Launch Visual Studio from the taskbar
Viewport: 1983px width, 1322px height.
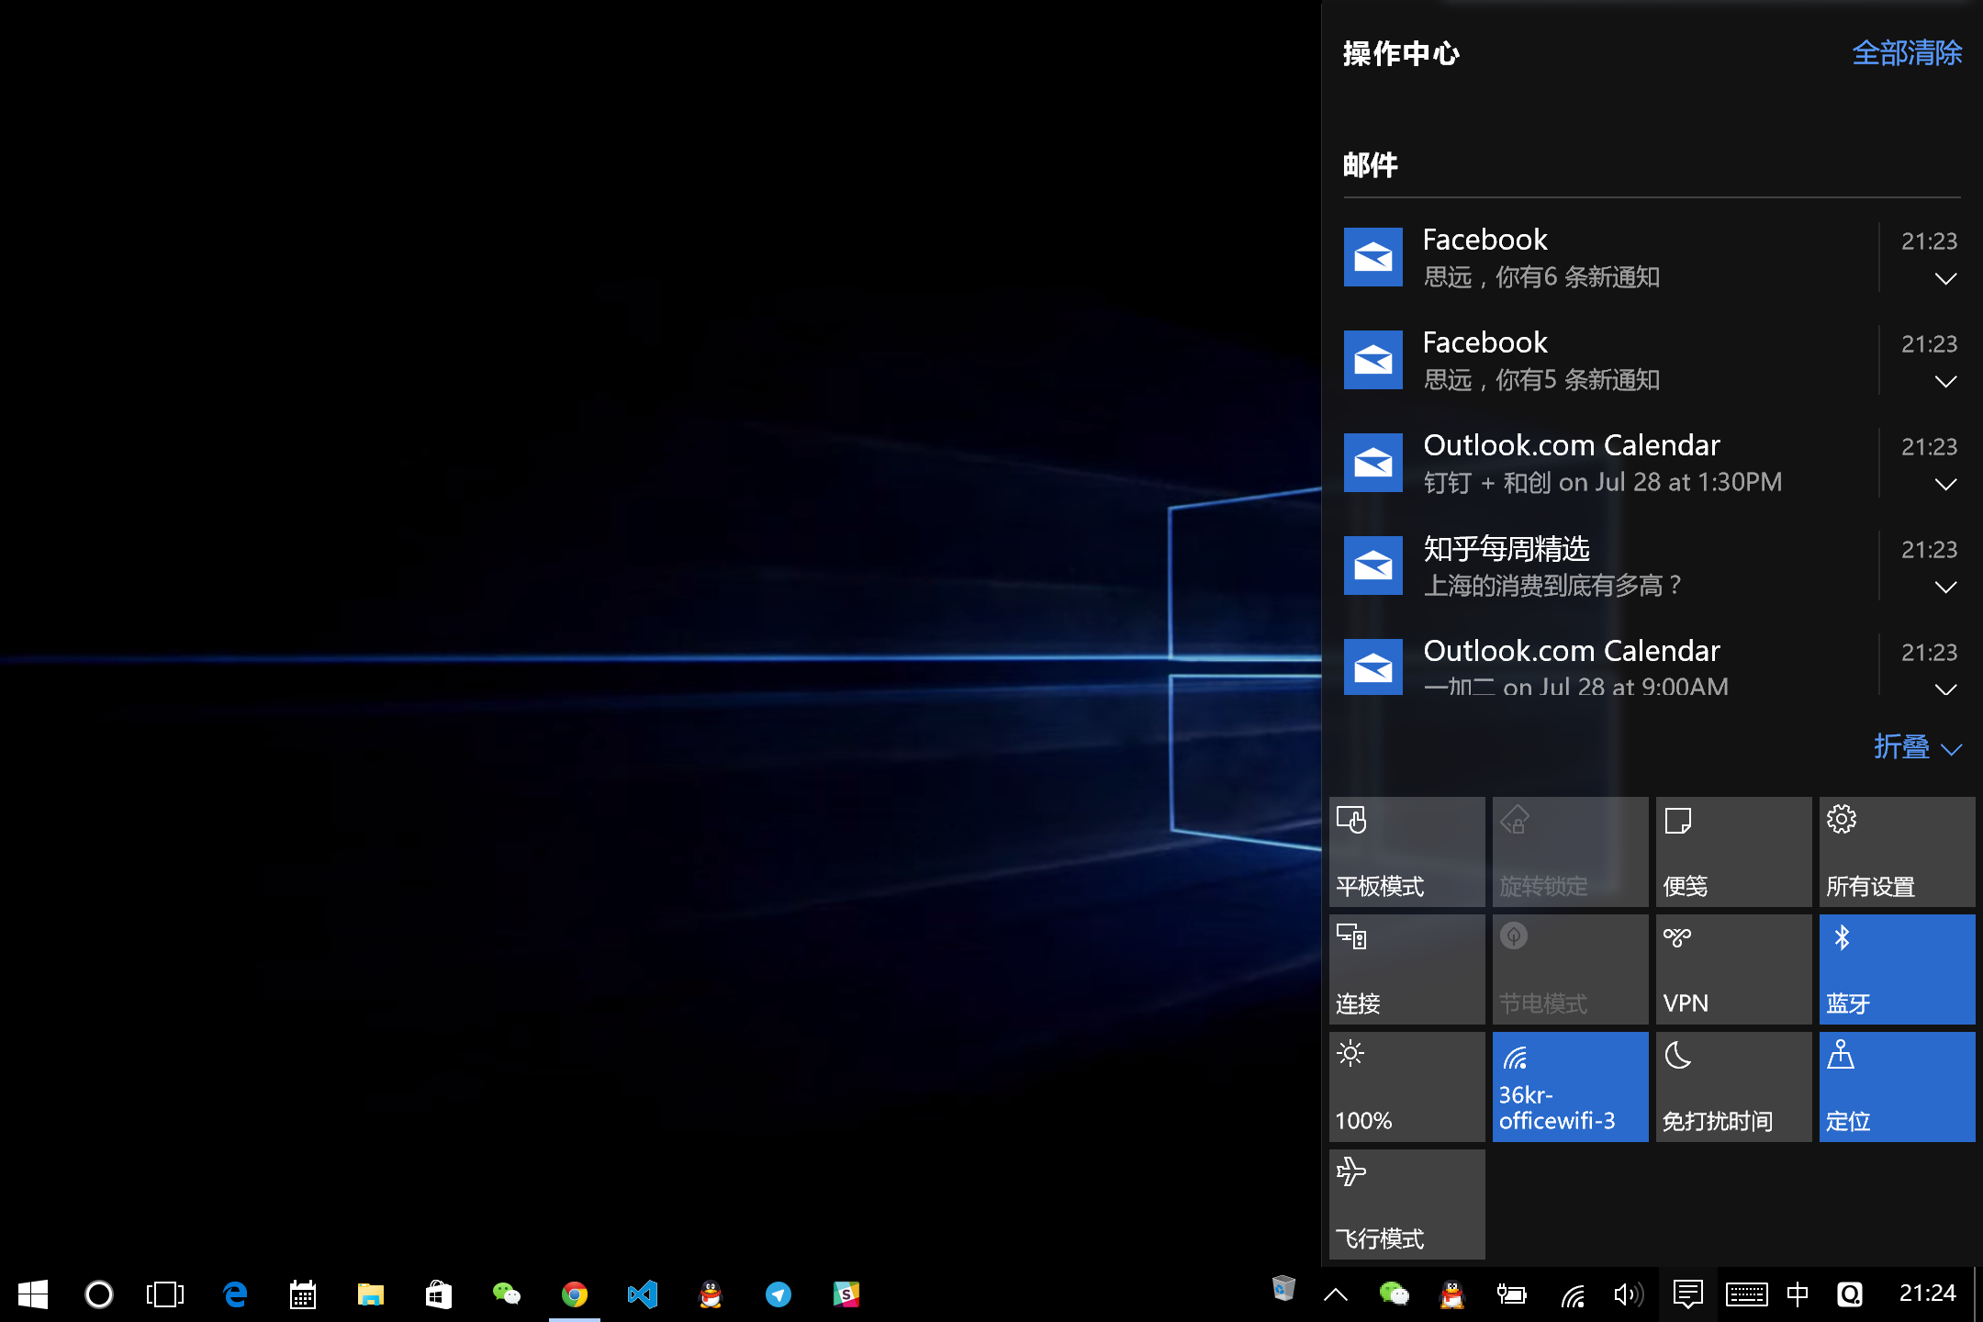tap(643, 1294)
